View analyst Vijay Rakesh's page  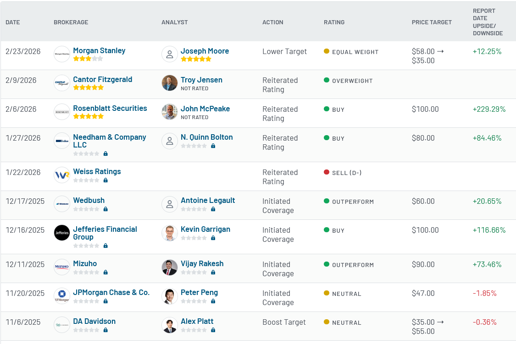tap(202, 263)
